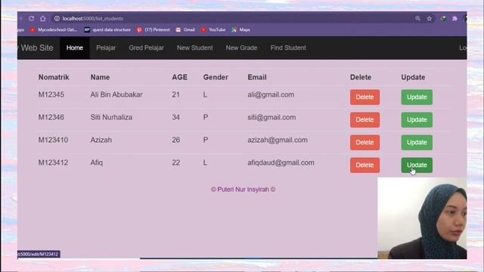Screen dimensions: 484x272
Task: Open the New Grade nav item
Action: pyautogui.click(x=241, y=48)
